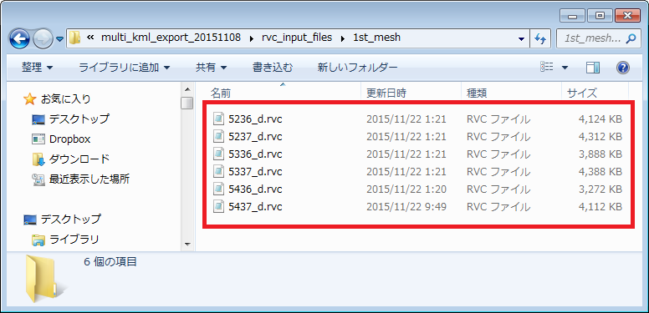Click the Dropbox icon in favorites

coord(38,139)
